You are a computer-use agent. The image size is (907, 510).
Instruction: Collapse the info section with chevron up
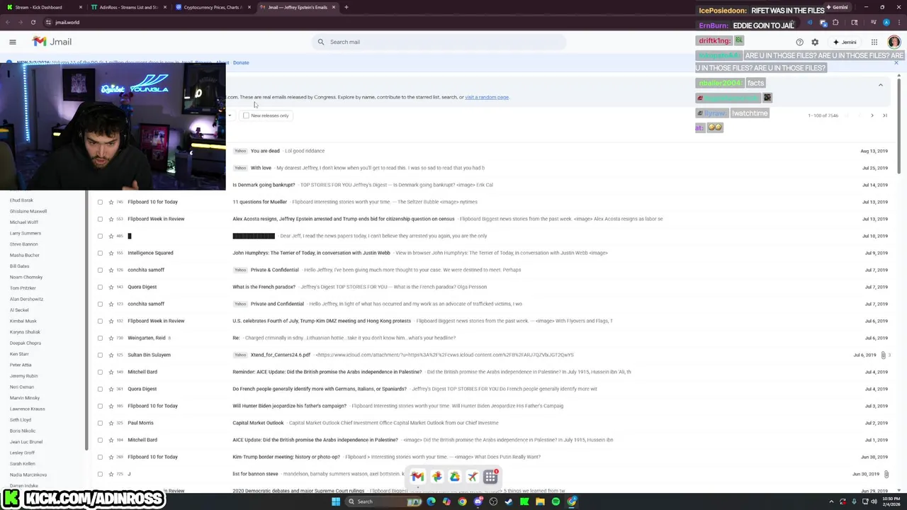[881, 85]
